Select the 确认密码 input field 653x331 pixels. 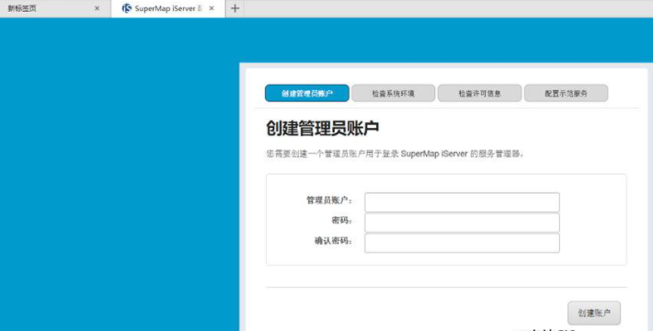point(462,243)
